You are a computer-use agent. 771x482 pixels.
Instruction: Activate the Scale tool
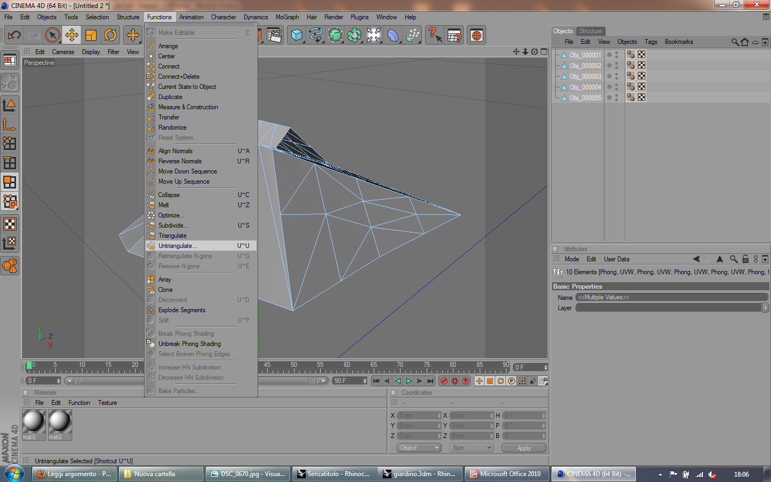tap(91, 35)
